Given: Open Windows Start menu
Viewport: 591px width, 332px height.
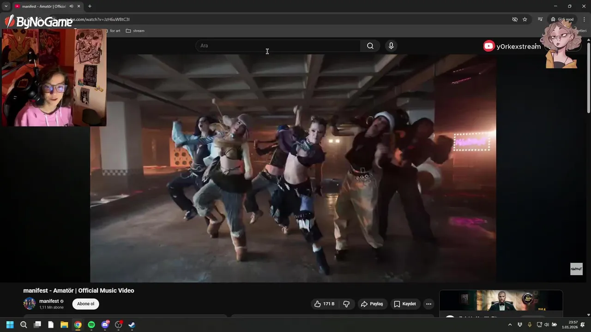Looking at the screenshot, I should [10, 325].
